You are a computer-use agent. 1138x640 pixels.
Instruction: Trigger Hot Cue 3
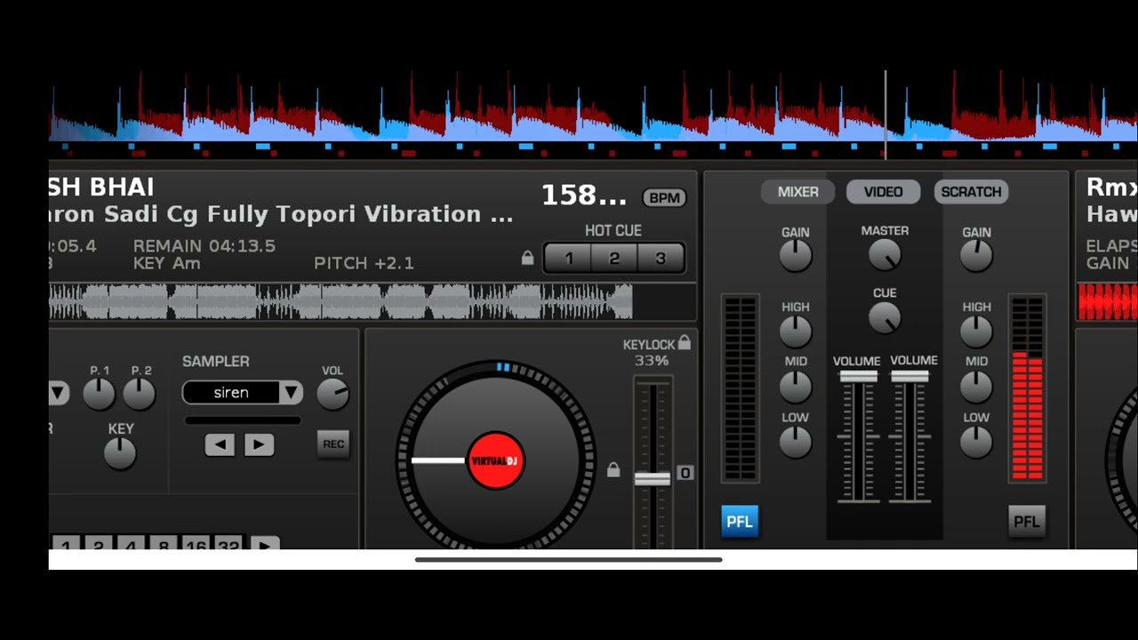[x=661, y=259]
